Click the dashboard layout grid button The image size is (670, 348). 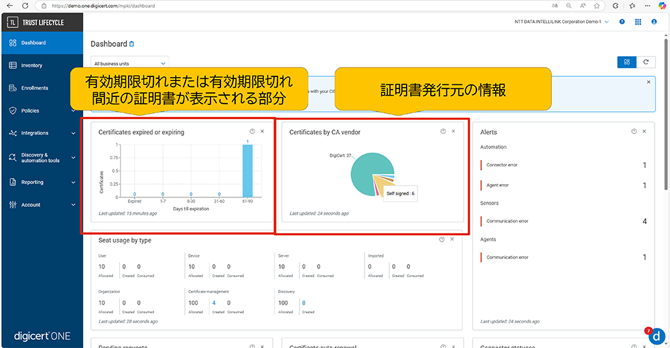coord(627,62)
